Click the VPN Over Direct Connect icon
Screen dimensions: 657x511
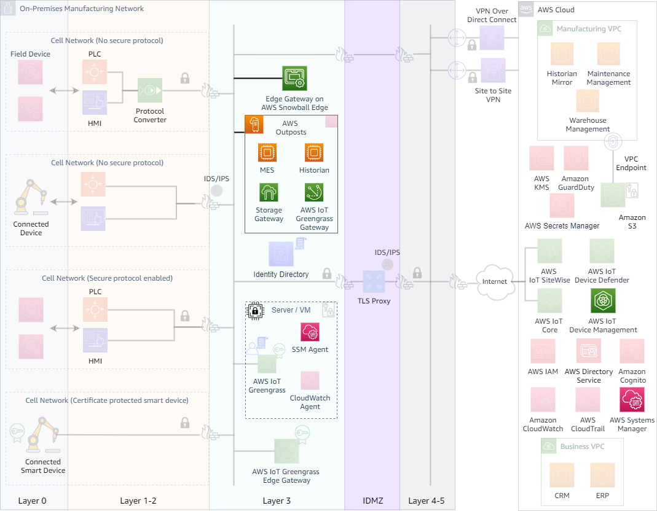click(492, 37)
